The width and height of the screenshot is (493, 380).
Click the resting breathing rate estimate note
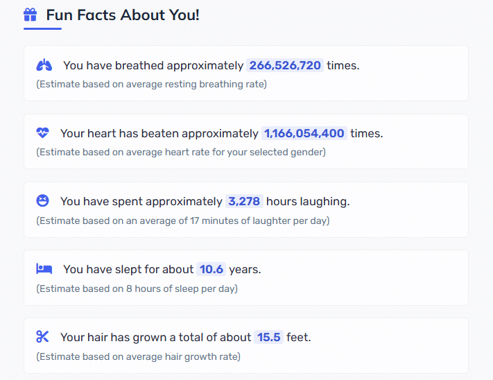coord(152,84)
